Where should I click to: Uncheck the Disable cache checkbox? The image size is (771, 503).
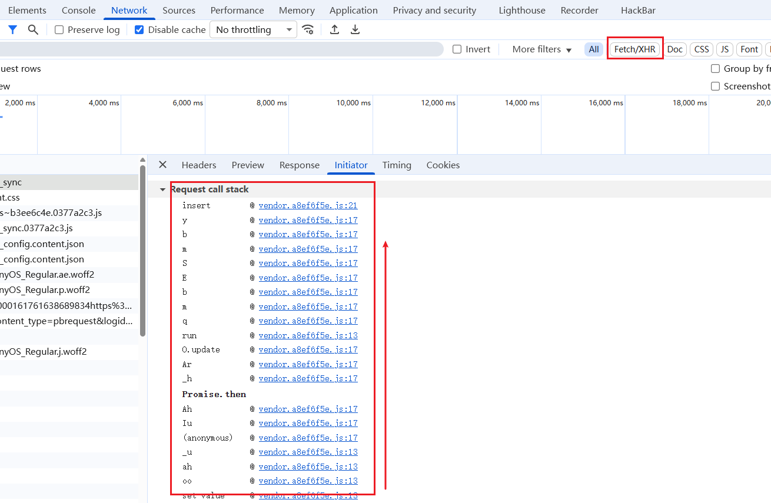pyautogui.click(x=139, y=29)
